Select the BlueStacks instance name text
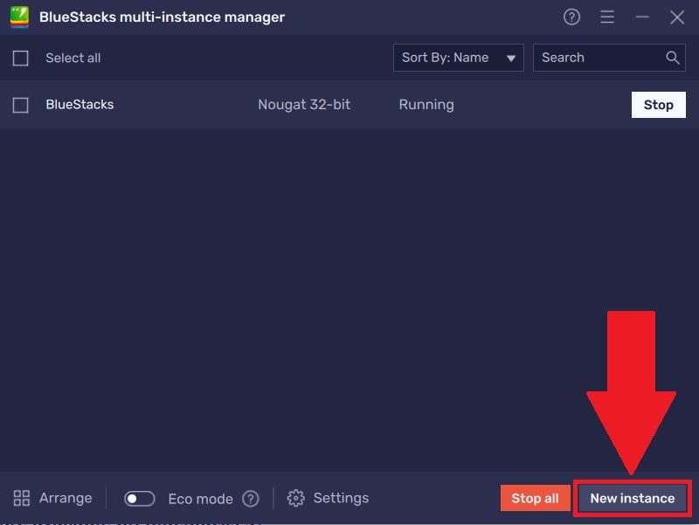The width and height of the screenshot is (699, 525). click(x=80, y=104)
